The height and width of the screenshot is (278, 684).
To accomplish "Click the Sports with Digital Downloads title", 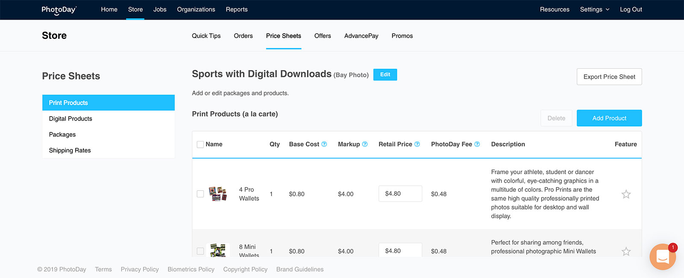I will pyautogui.click(x=262, y=74).
